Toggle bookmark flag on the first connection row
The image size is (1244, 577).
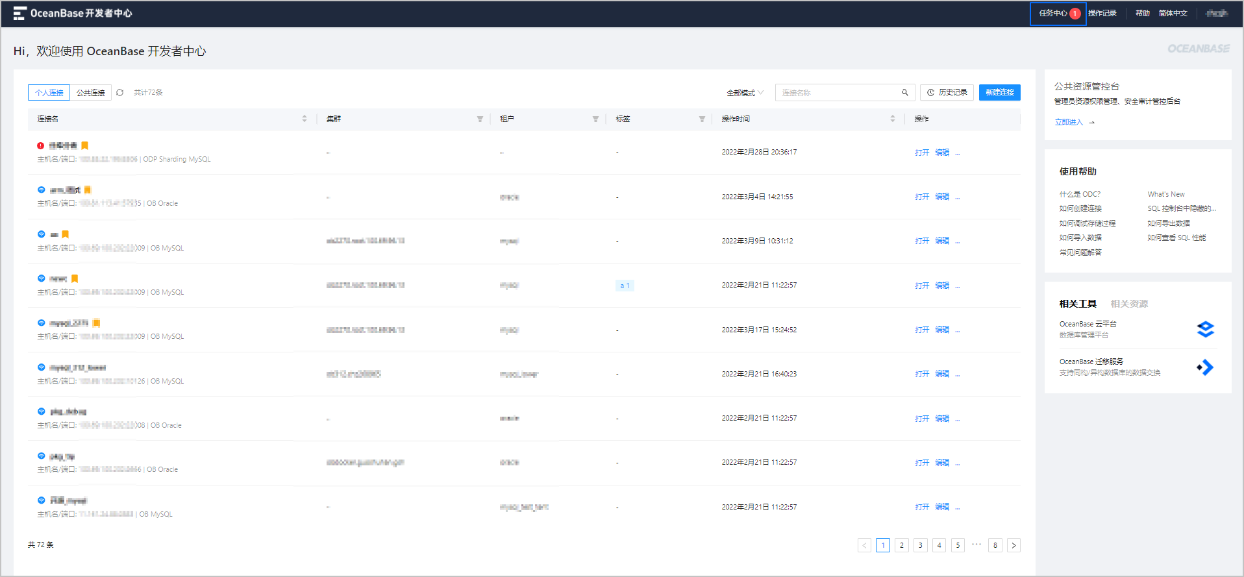pos(84,145)
